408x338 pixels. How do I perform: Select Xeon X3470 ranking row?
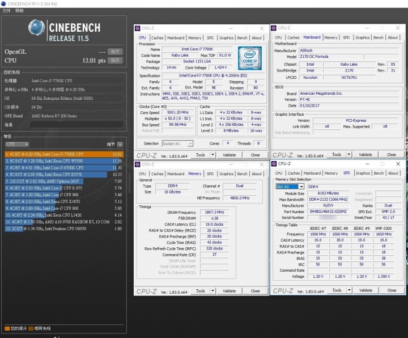pos(63,201)
